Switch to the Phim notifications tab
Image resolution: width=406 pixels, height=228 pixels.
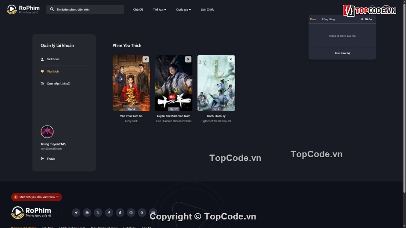click(313, 19)
